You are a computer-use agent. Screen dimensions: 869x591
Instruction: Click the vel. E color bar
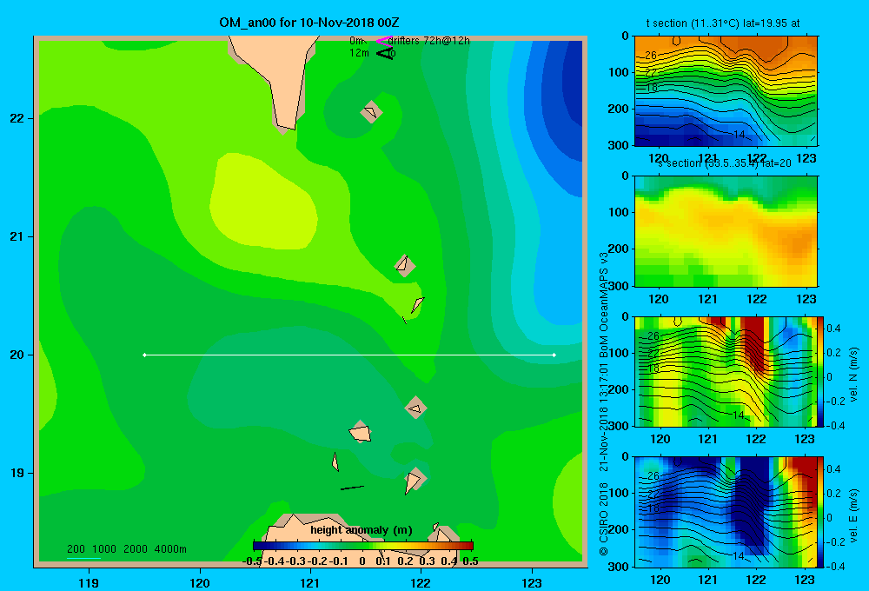[x=820, y=512]
